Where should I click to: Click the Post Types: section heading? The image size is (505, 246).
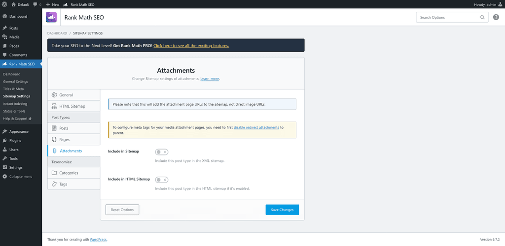tap(61, 118)
